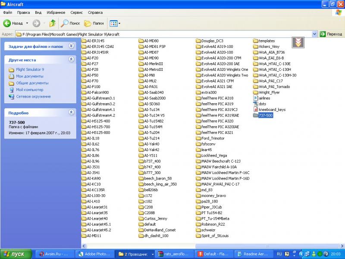Open Search (Поиск) in the toolbar
The image size is (345, 259).
70,23
